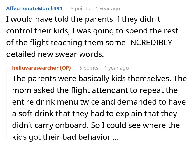The height and width of the screenshot is (145, 196).
Task: Click the 'detailed new swear words.' line
Action: (x=55, y=54)
